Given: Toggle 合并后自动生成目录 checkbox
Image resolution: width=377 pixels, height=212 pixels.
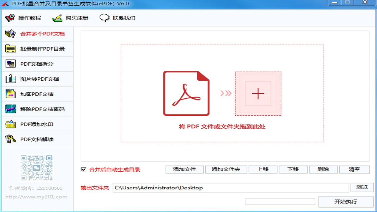Looking at the screenshot, I should coord(83,169).
